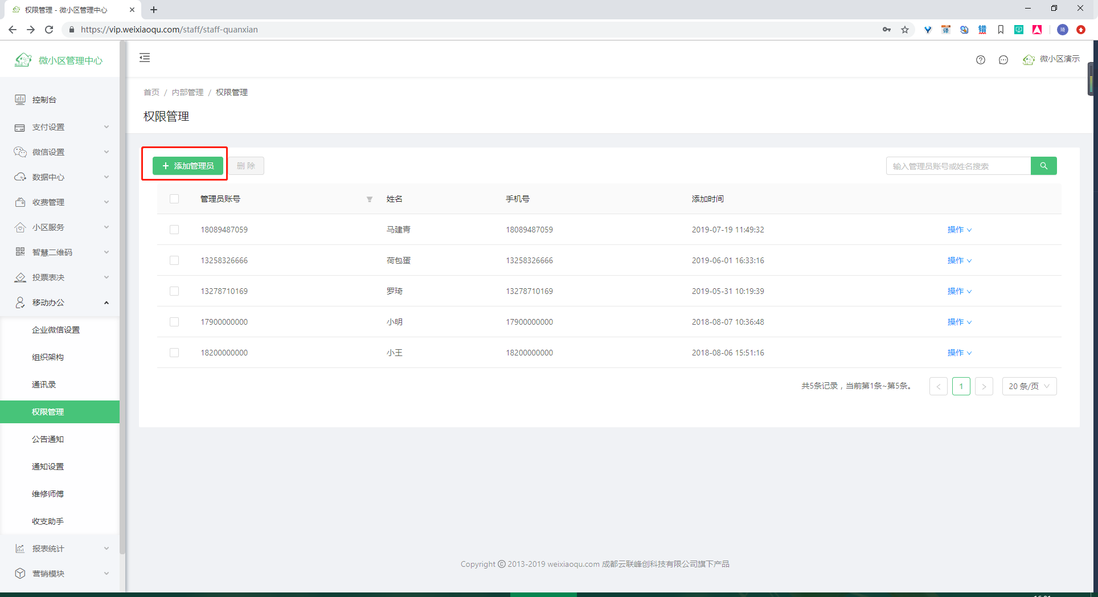Click the green search magnifier button
The width and height of the screenshot is (1098, 597).
click(x=1044, y=166)
